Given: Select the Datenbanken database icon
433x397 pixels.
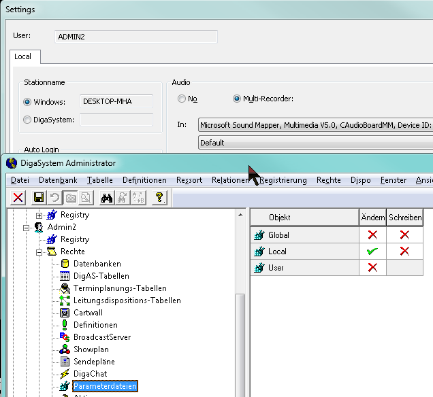Looking at the screenshot, I should (65, 264).
